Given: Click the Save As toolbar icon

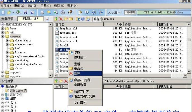Looking at the screenshot, I should click(x=32, y=12).
